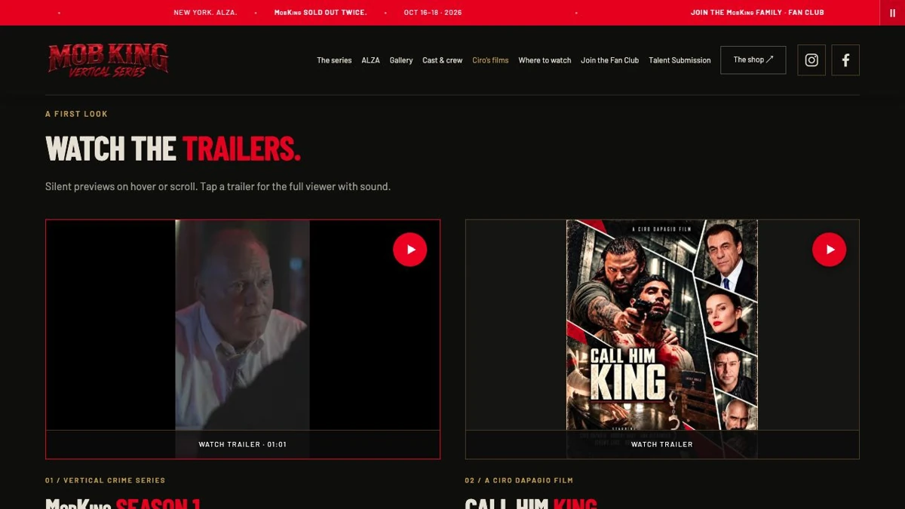Viewport: 905px width, 509px height.
Task: Click The shop button
Action: [753, 60]
